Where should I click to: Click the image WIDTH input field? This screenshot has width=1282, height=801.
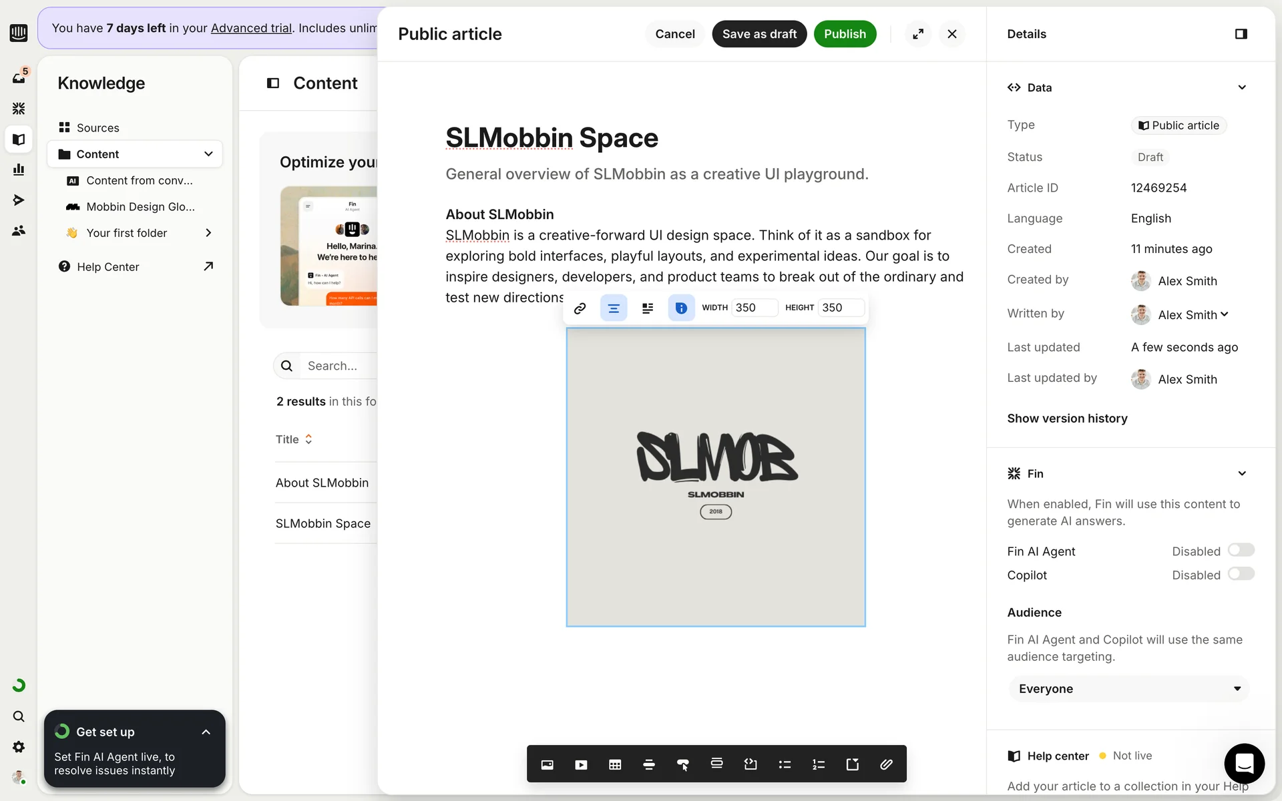point(753,308)
